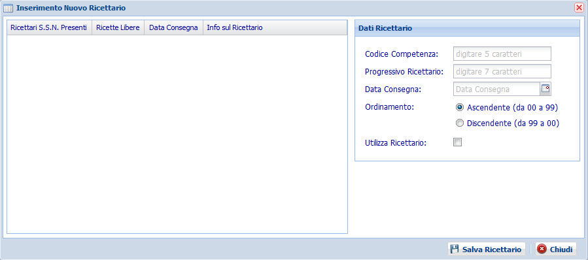The height and width of the screenshot is (260, 588).
Task: Select Discendente (da 99 a 00) ordering
Action: [459, 123]
